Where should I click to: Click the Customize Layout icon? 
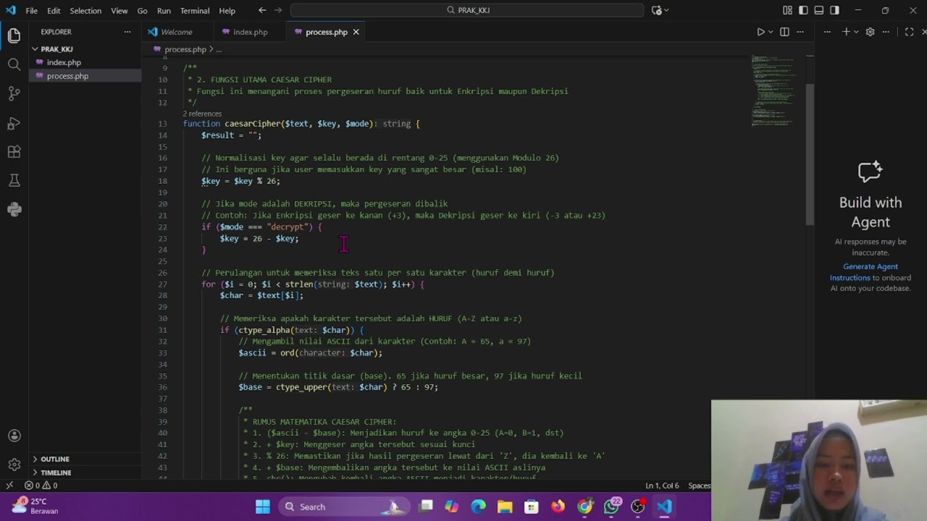pyautogui.click(x=787, y=10)
